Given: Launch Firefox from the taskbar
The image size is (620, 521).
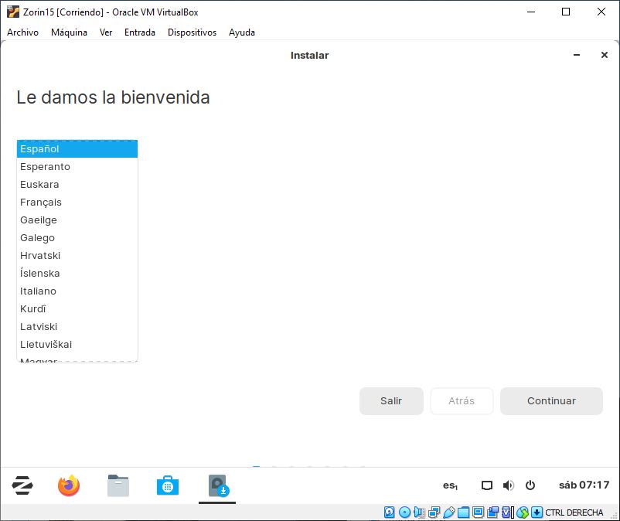Looking at the screenshot, I should click(x=69, y=485).
